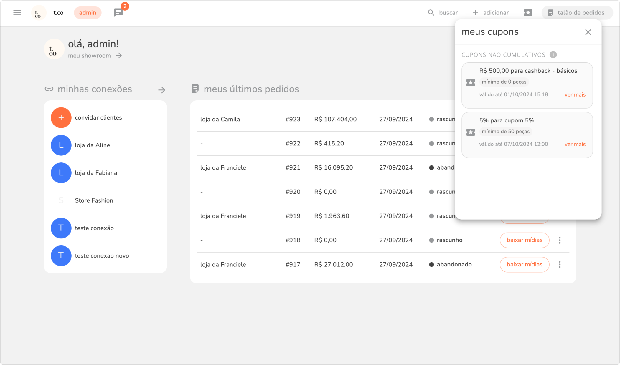Click the orange plus to convidar clientes

click(x=61, y=117)
